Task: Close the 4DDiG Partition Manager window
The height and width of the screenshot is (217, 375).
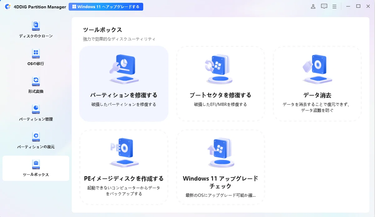Action: pos(368,7)
